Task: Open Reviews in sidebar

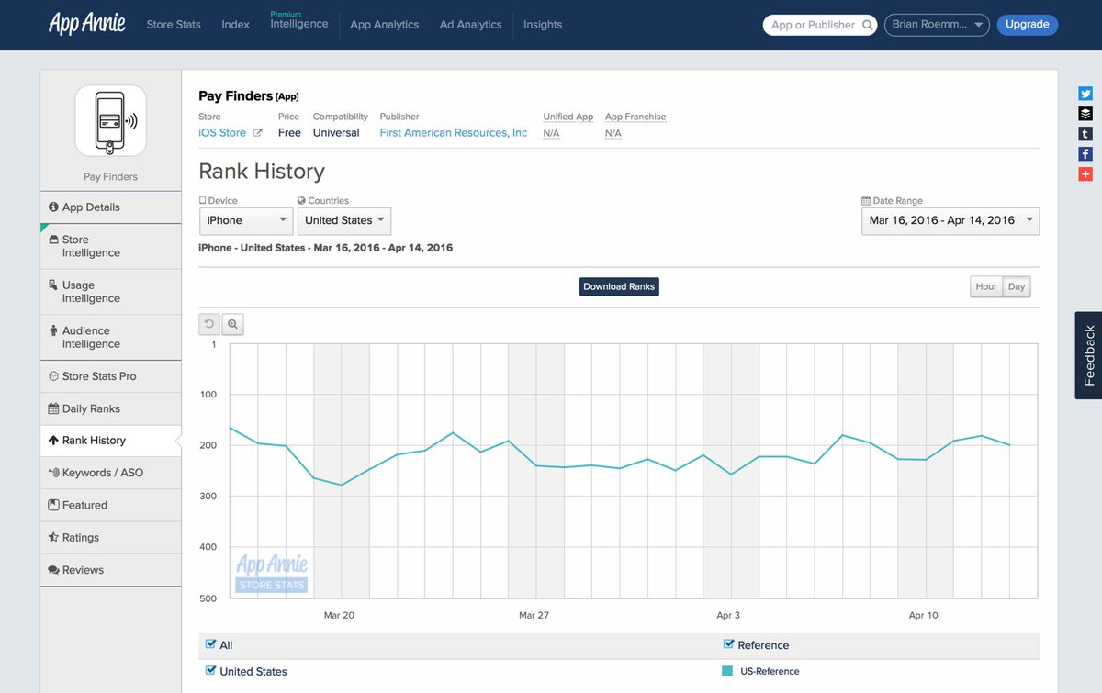Action: 111,570
